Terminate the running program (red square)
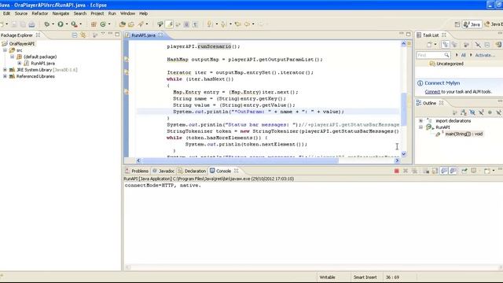 click(396, 171)
